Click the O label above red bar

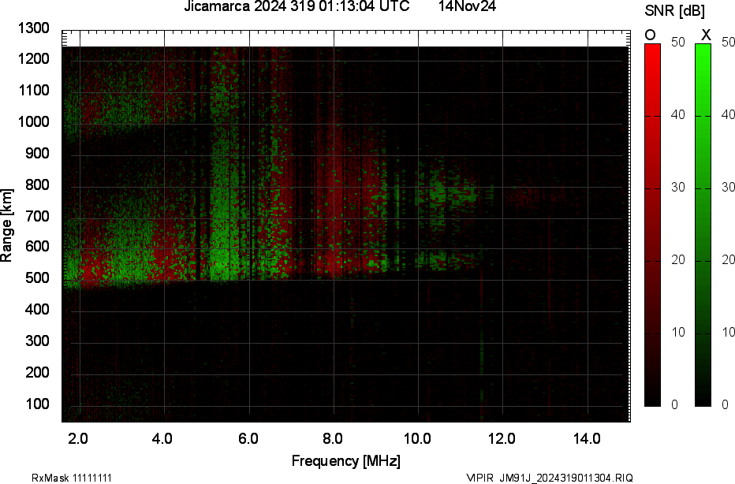651,35
